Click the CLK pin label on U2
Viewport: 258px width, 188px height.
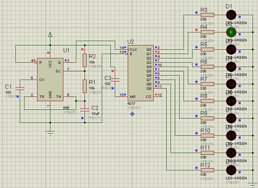pyautogui.click(x=133, y=50)
